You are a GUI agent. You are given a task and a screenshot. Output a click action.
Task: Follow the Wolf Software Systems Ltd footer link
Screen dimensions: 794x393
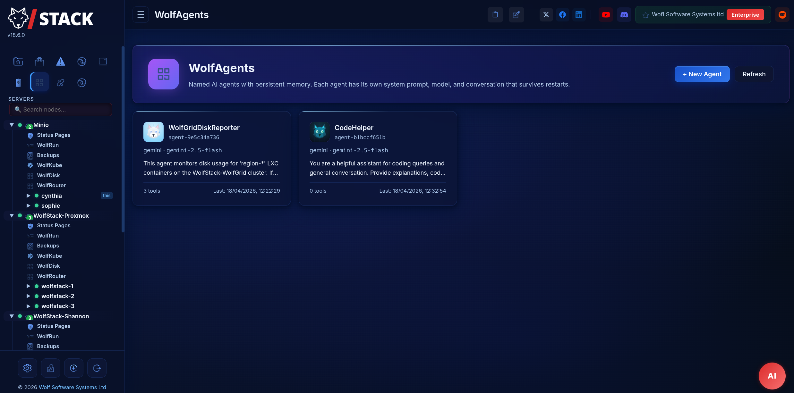point(72,387)
